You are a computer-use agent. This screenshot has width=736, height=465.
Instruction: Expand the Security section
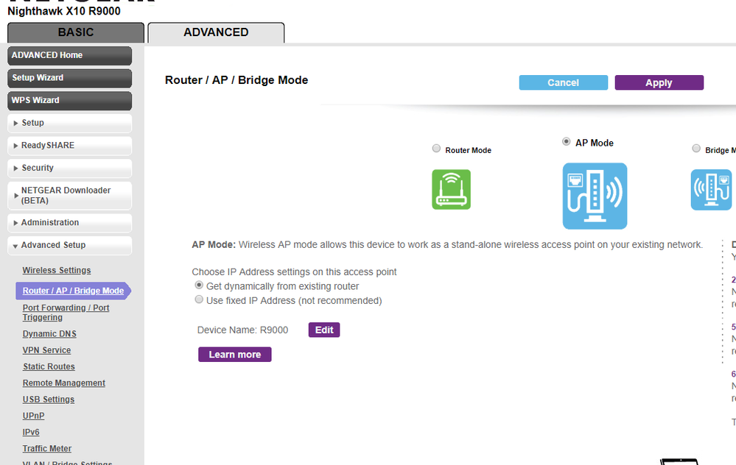coord(69,168)
